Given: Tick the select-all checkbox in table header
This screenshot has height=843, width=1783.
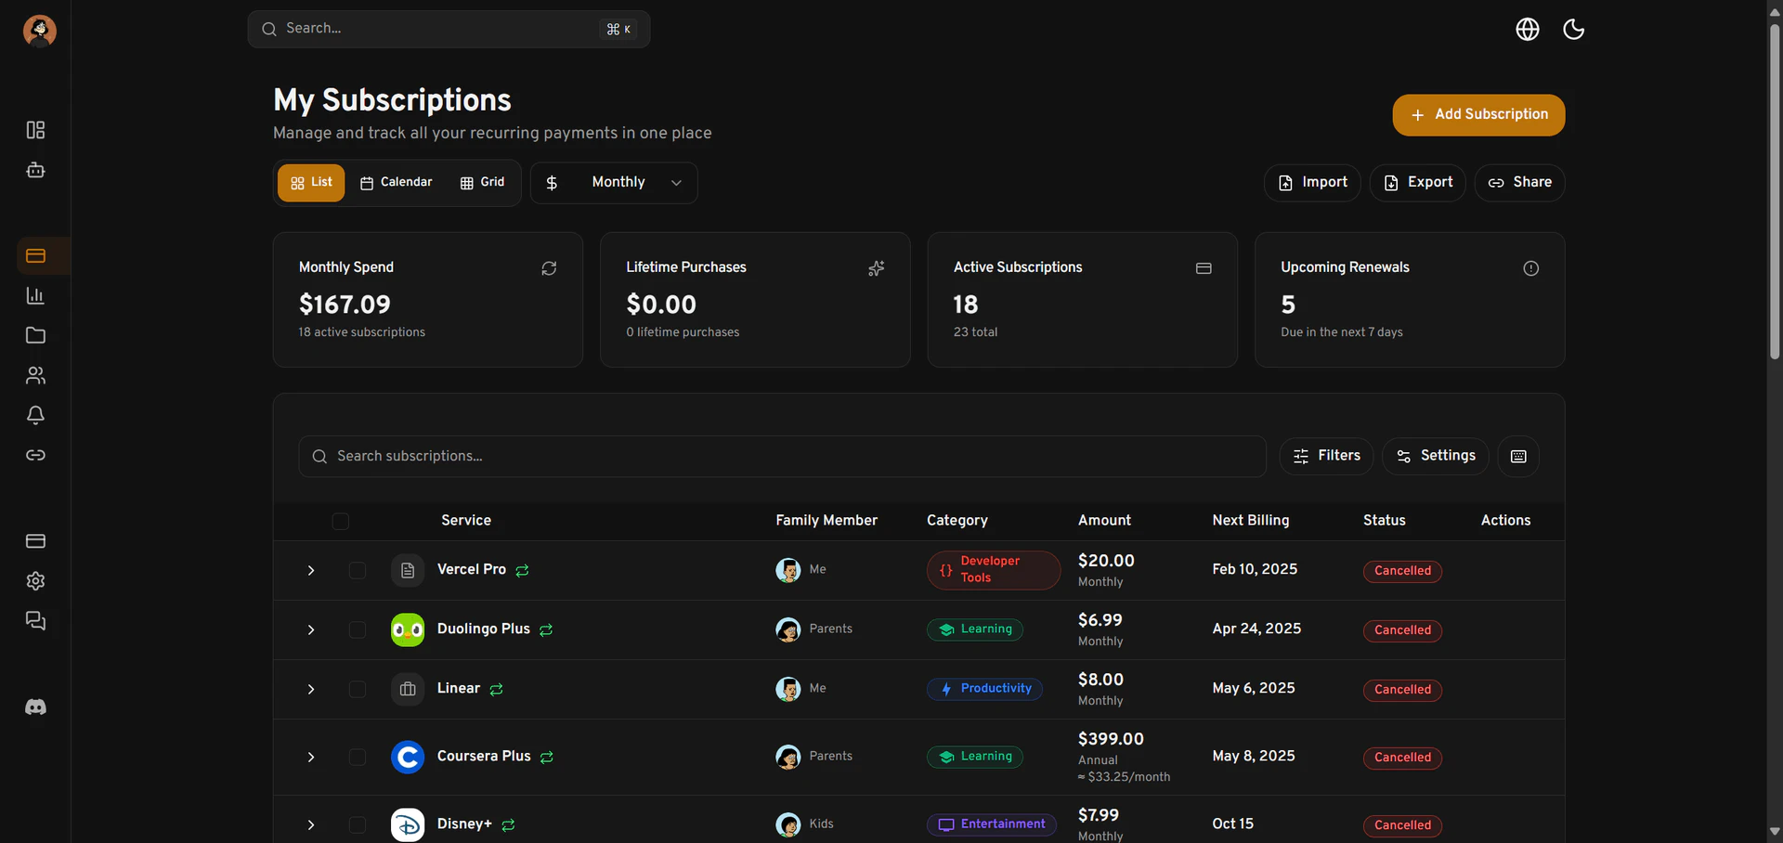Looking at the screenshot, I should (340, 521).
